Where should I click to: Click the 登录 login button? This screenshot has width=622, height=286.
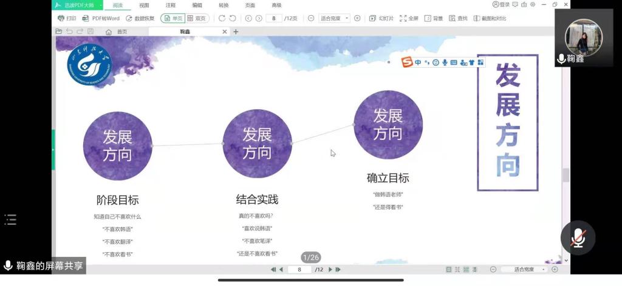(501, 5)
